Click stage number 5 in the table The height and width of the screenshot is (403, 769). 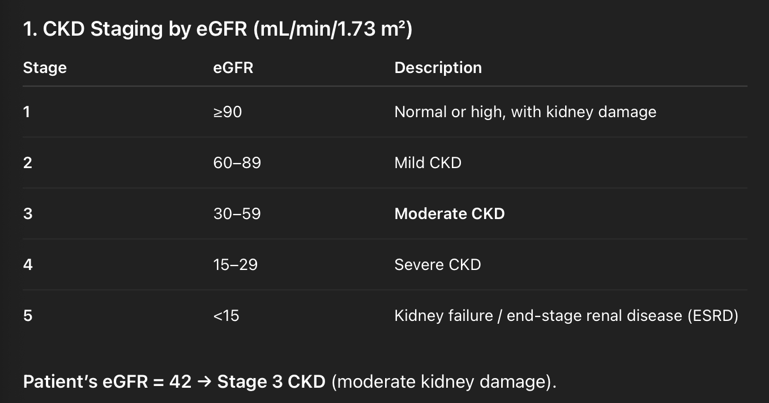[x=27, y=316]
